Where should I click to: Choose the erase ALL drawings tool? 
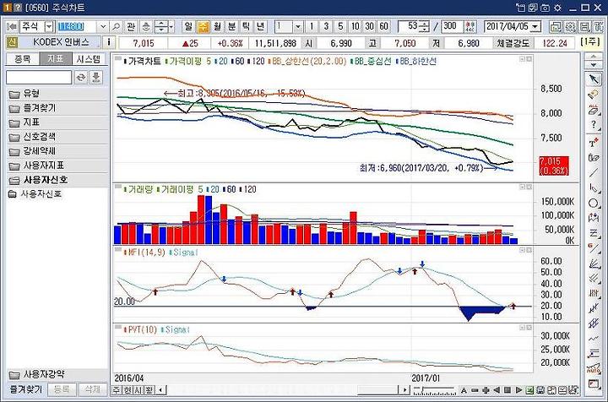coord(594,110)
